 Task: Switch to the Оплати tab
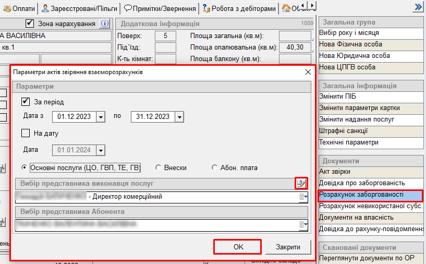19,8
